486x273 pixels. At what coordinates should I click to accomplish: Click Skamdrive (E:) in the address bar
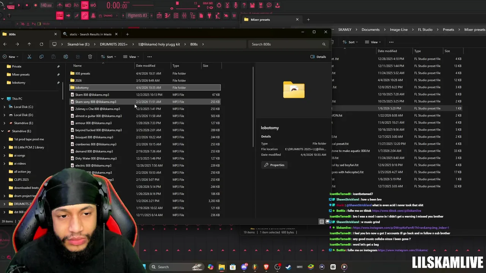(79, 44)
